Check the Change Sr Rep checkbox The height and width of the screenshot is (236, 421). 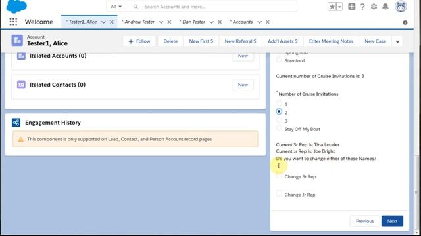279,176
